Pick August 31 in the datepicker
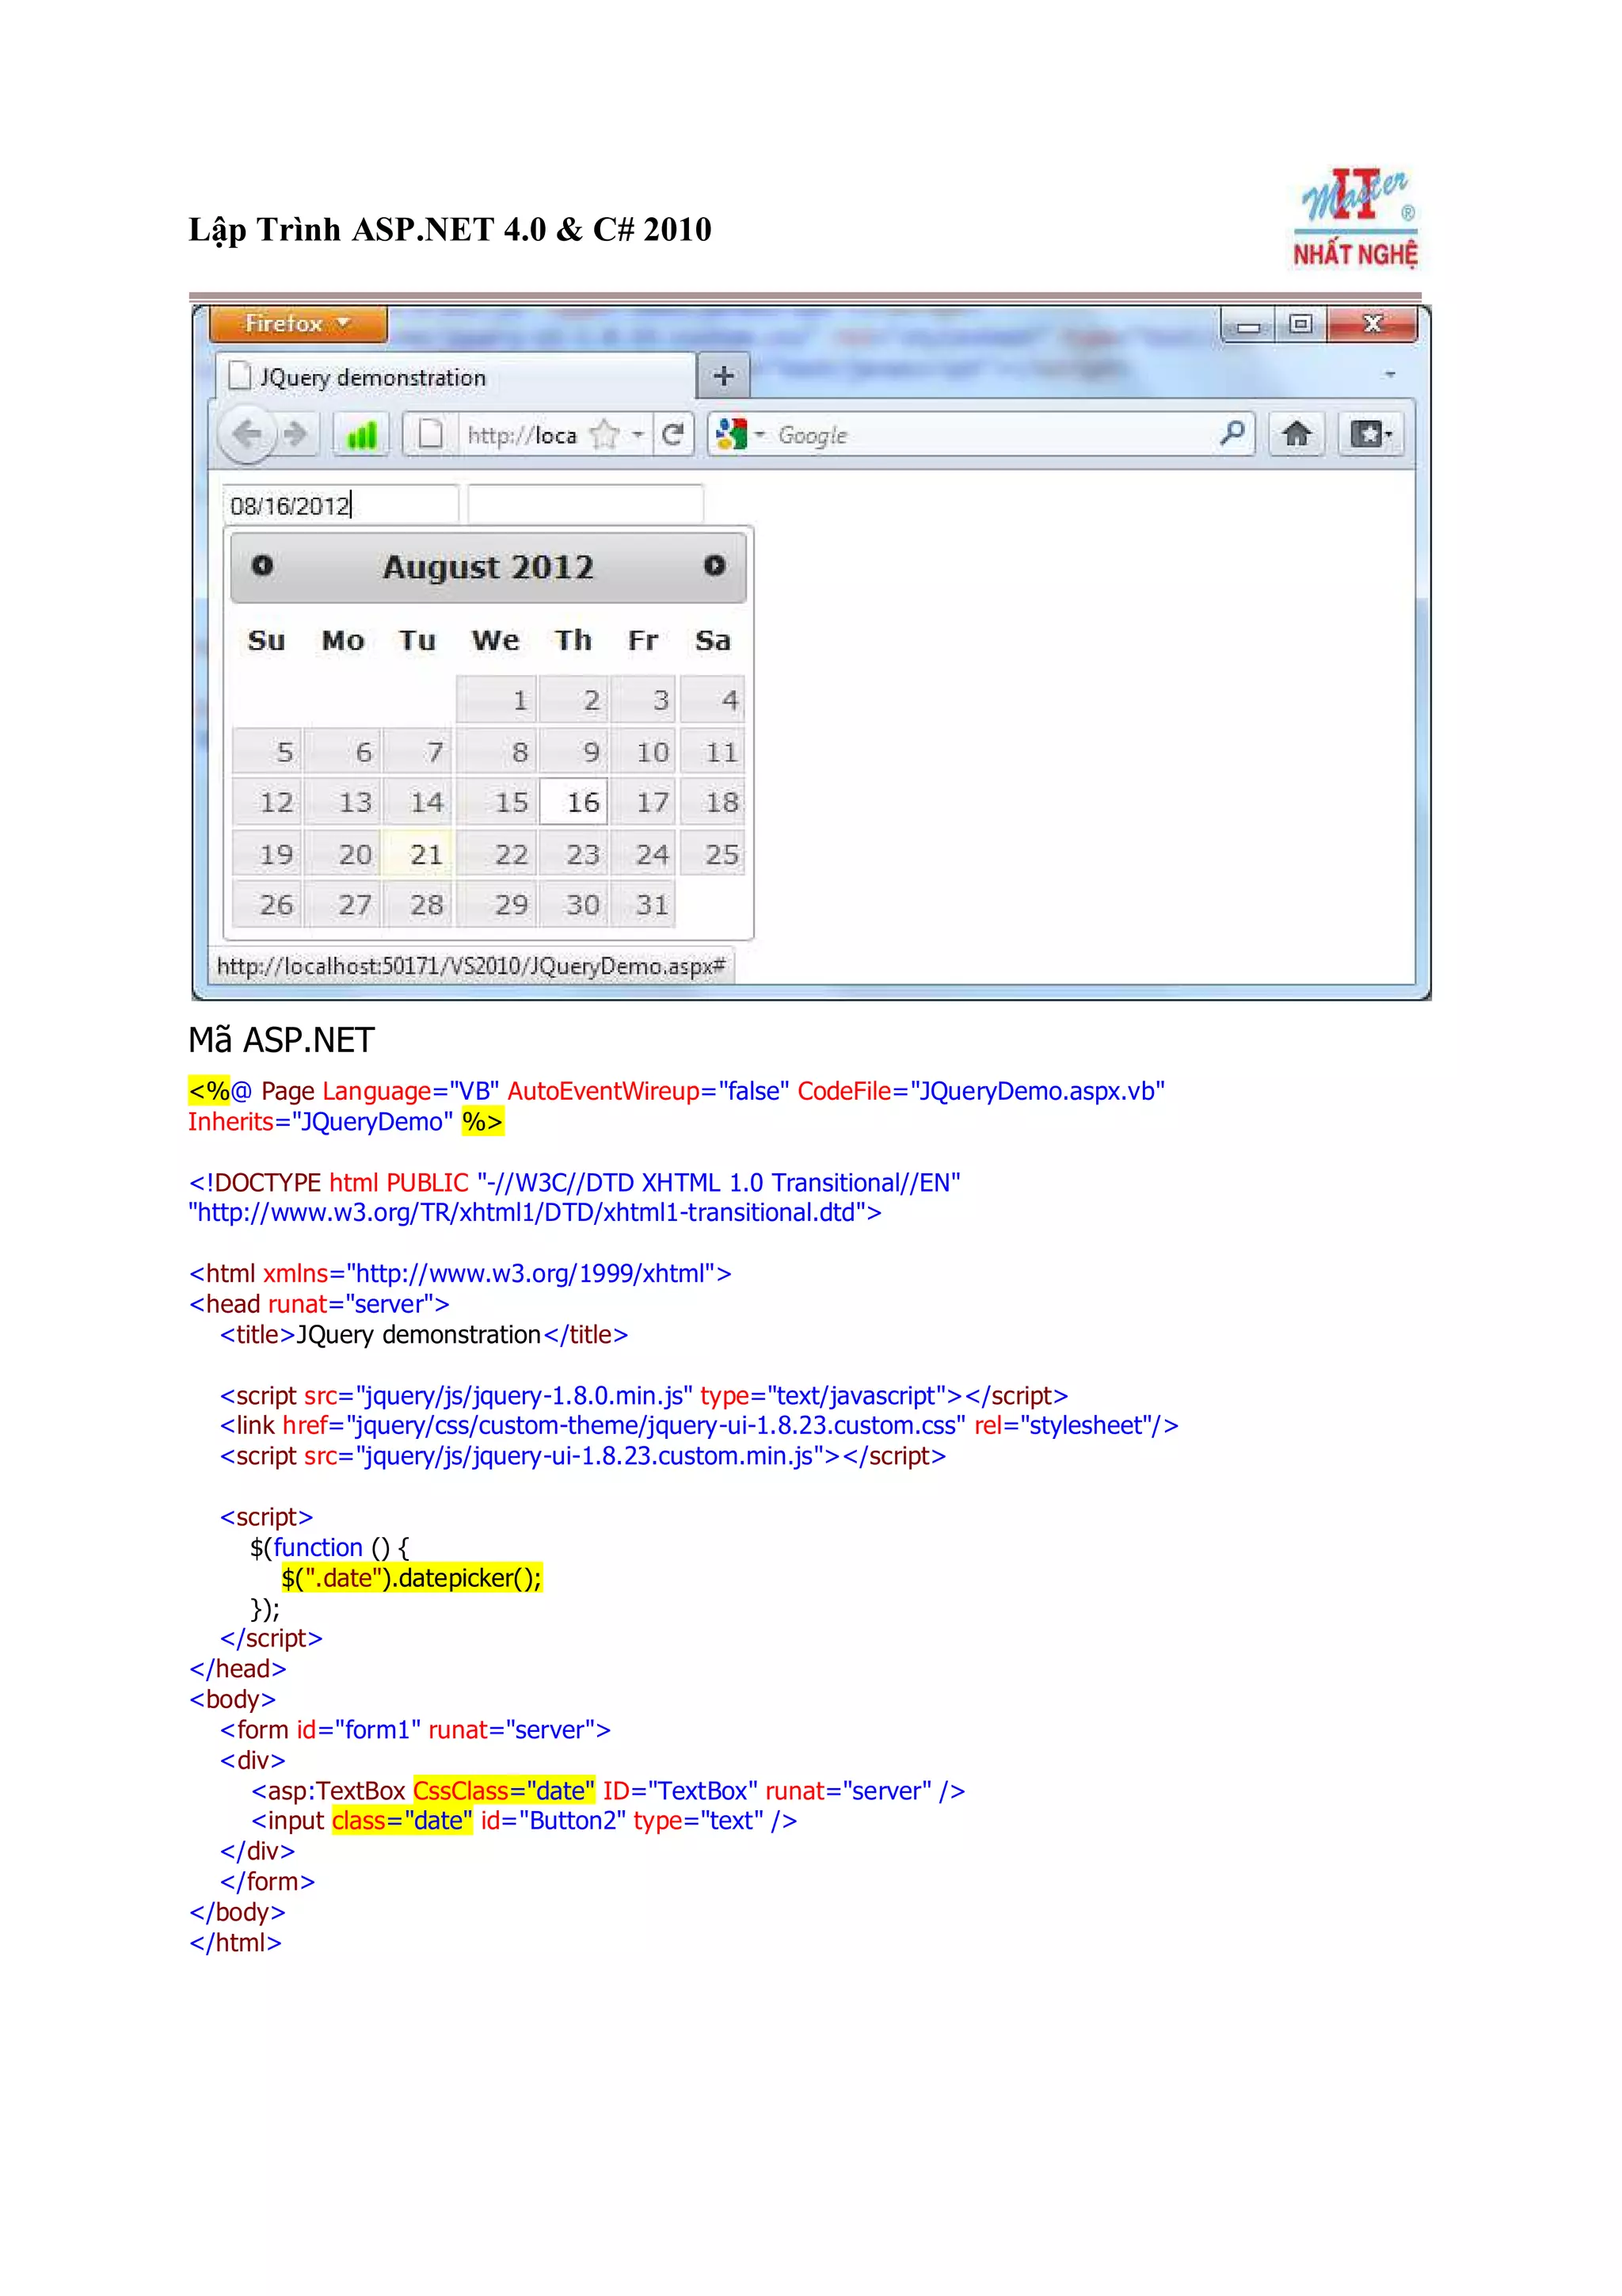The height and width of the screenshot is (2296, 1622). [x=645, y=905]
